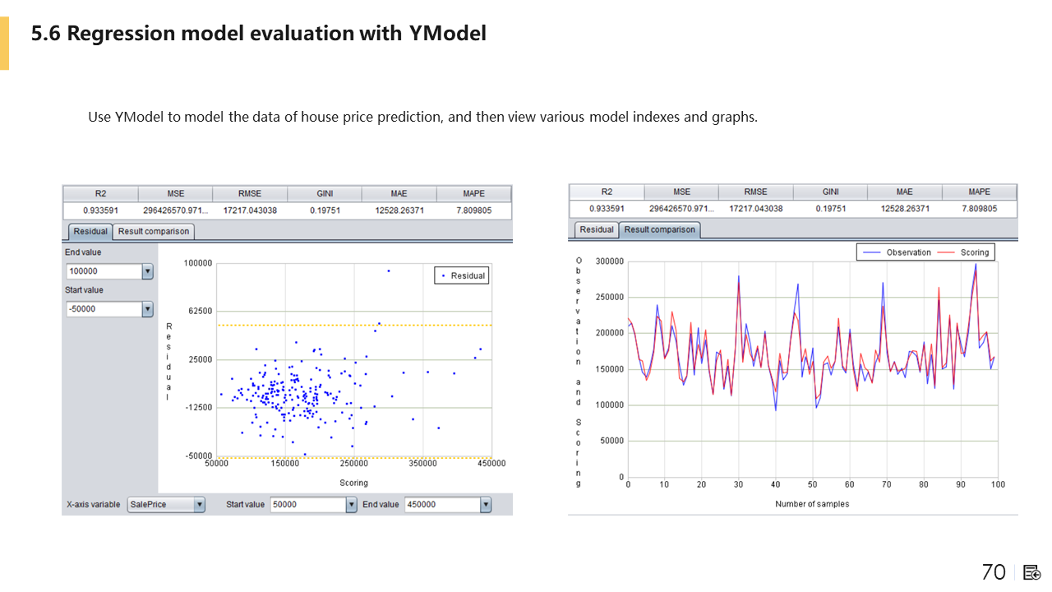Image resolution: width=1052 pixels, height=592 pixels.
Task: Click the red Scoring legend line swatch
Action: pos(945,252)
